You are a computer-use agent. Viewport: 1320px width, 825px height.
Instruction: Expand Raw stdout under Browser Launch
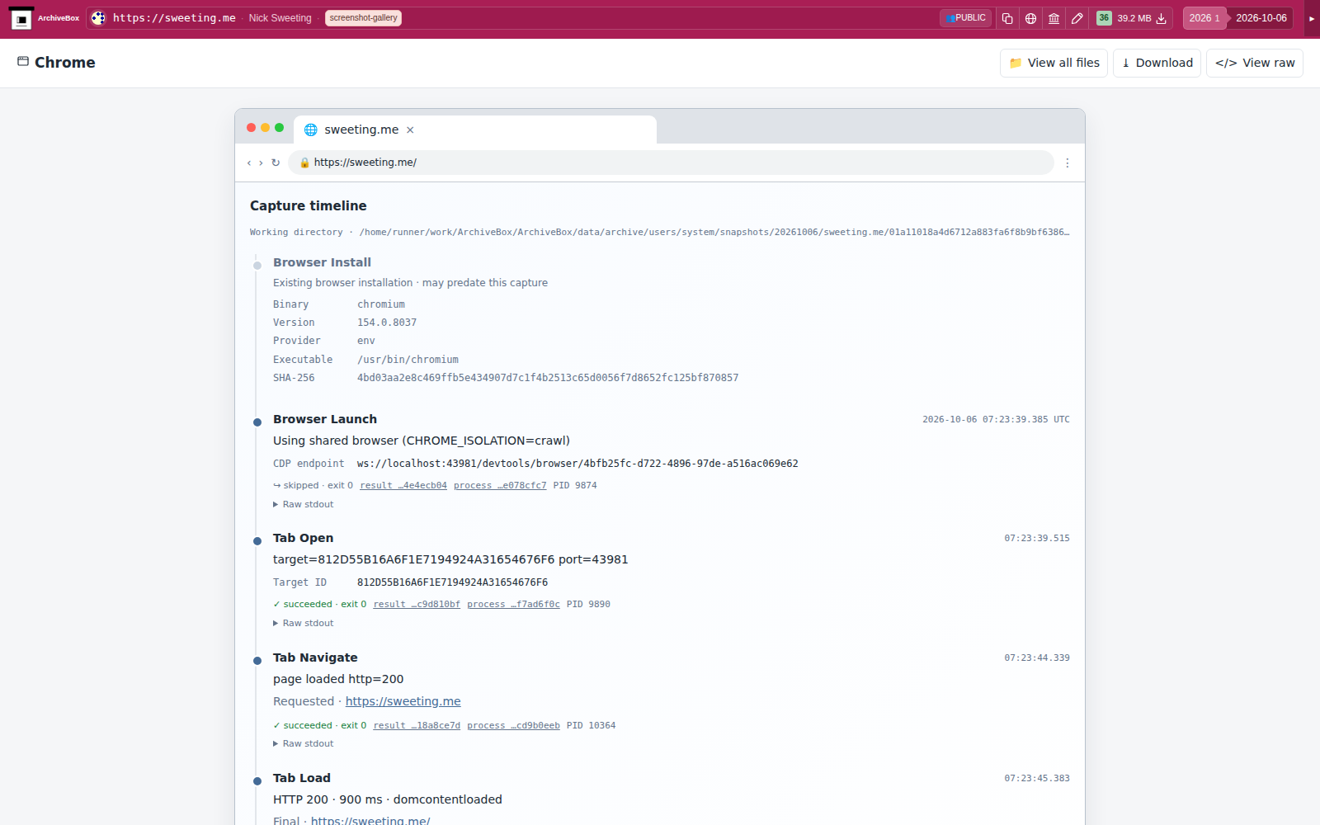(x=304, y=504)
